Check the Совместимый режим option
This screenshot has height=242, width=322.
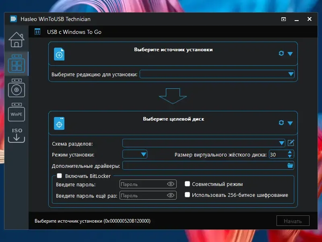click(187, 184)
